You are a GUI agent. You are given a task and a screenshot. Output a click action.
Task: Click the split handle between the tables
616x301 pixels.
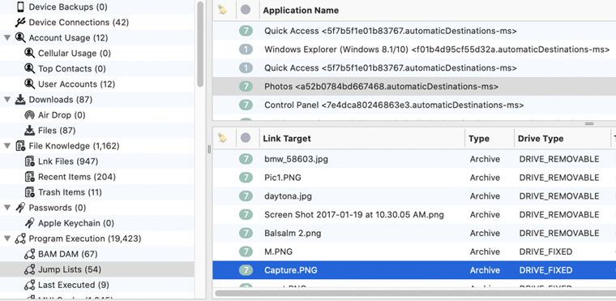tap(589, 123)
